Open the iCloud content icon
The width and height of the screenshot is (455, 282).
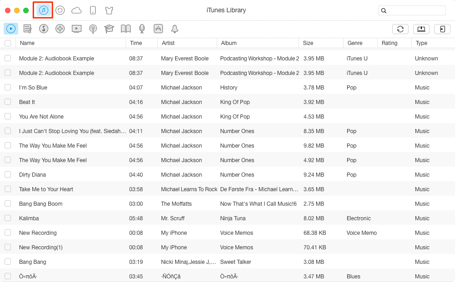click(x=76, y=11)
